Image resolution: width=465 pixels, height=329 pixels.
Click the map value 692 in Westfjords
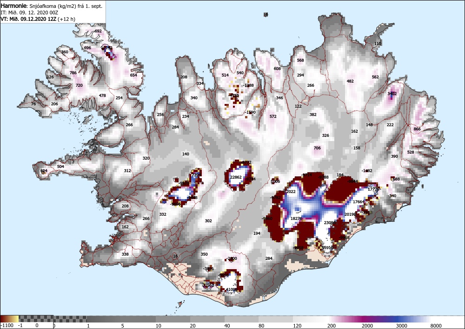tap(98, 31)
